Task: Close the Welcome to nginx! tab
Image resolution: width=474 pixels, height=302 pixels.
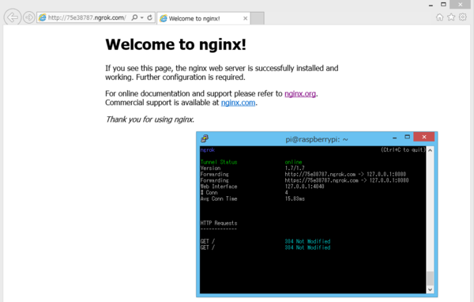Action: point(245,18)
